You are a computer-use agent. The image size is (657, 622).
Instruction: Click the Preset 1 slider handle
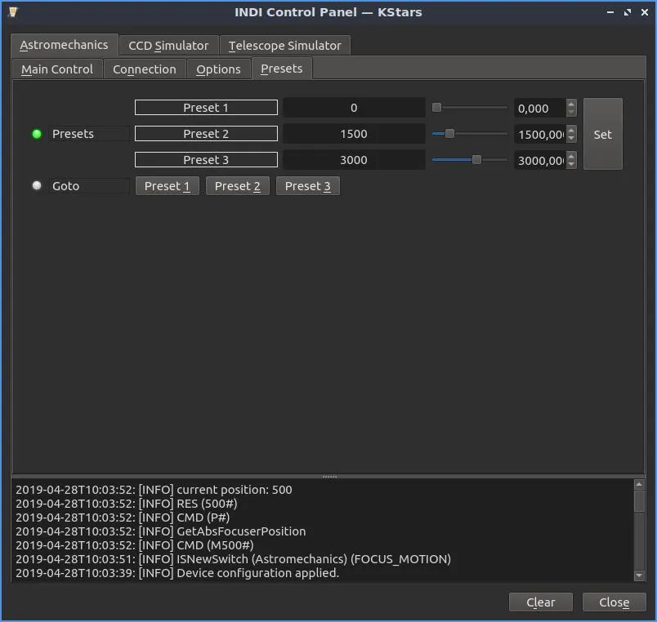point(436,108)
